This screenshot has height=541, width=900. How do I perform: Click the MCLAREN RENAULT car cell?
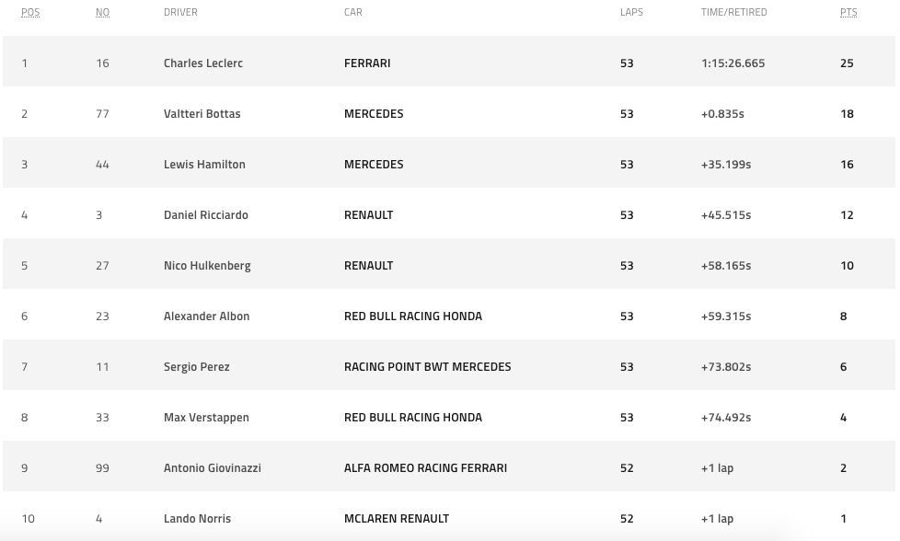tap(397, 519)
